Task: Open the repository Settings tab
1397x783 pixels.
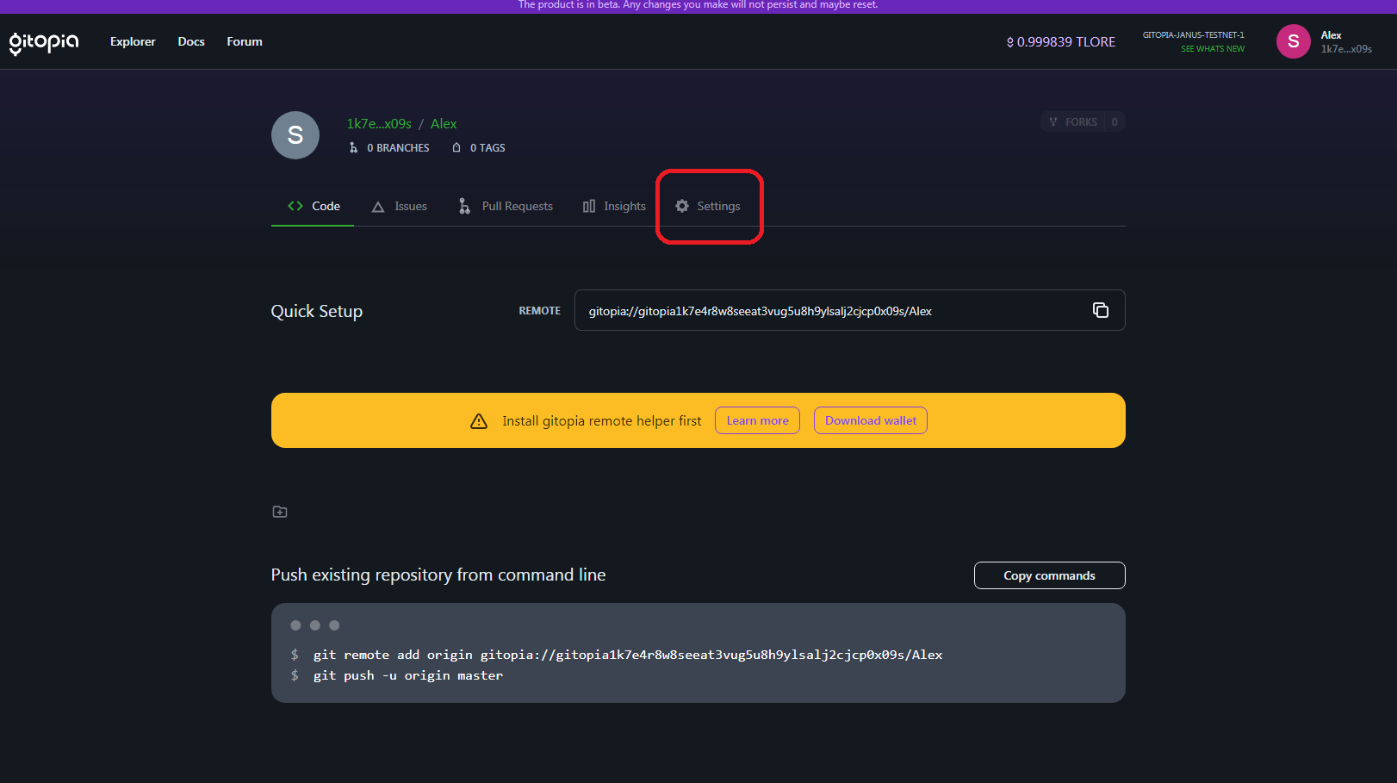Action: pyautogui.click(x=708, y=206)
